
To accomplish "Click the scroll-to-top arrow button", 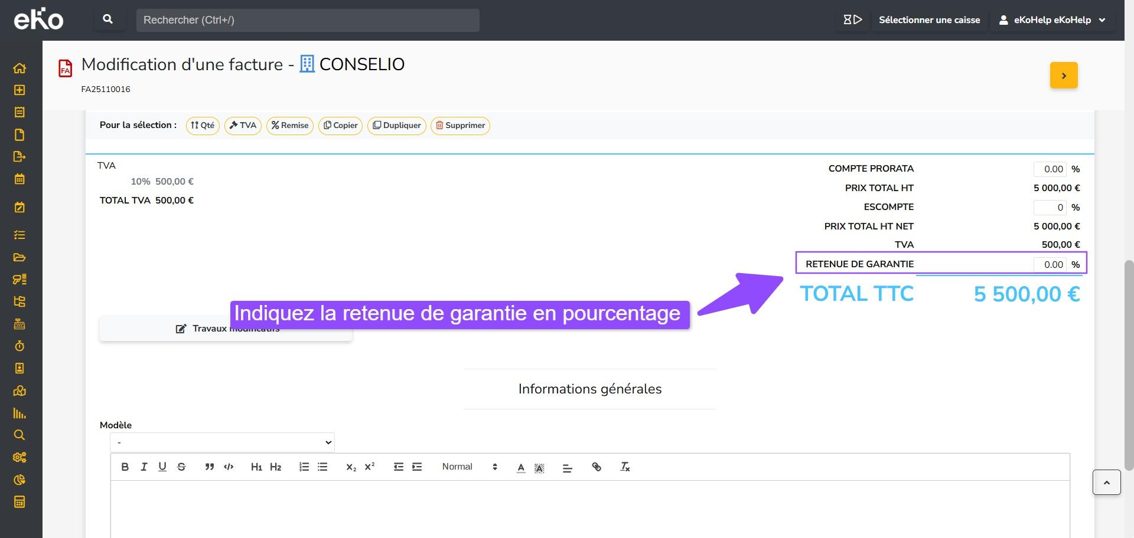I will pyautogui.click(x=1106, y=483).
